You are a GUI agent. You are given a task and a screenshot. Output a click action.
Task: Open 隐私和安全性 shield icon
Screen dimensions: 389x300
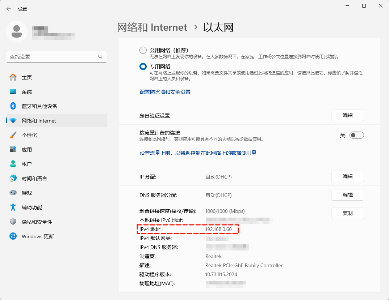point(13,222)
